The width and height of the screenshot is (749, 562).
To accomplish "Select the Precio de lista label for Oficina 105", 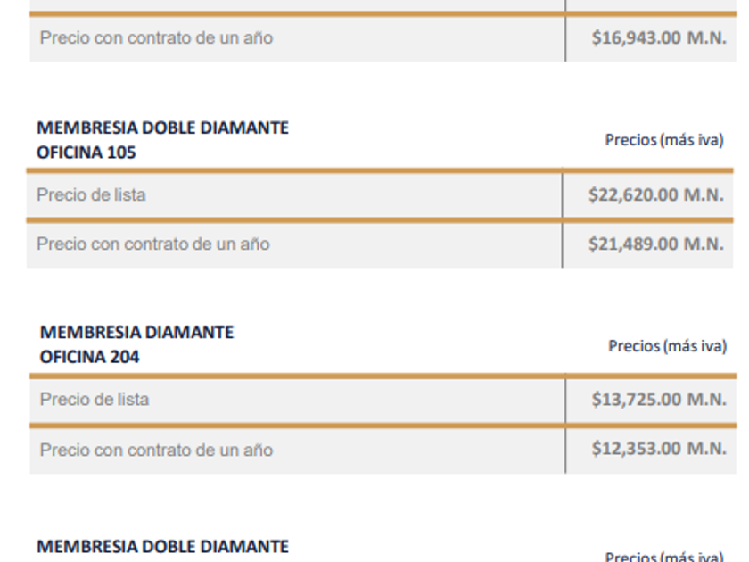I will [x=91, y=194].
